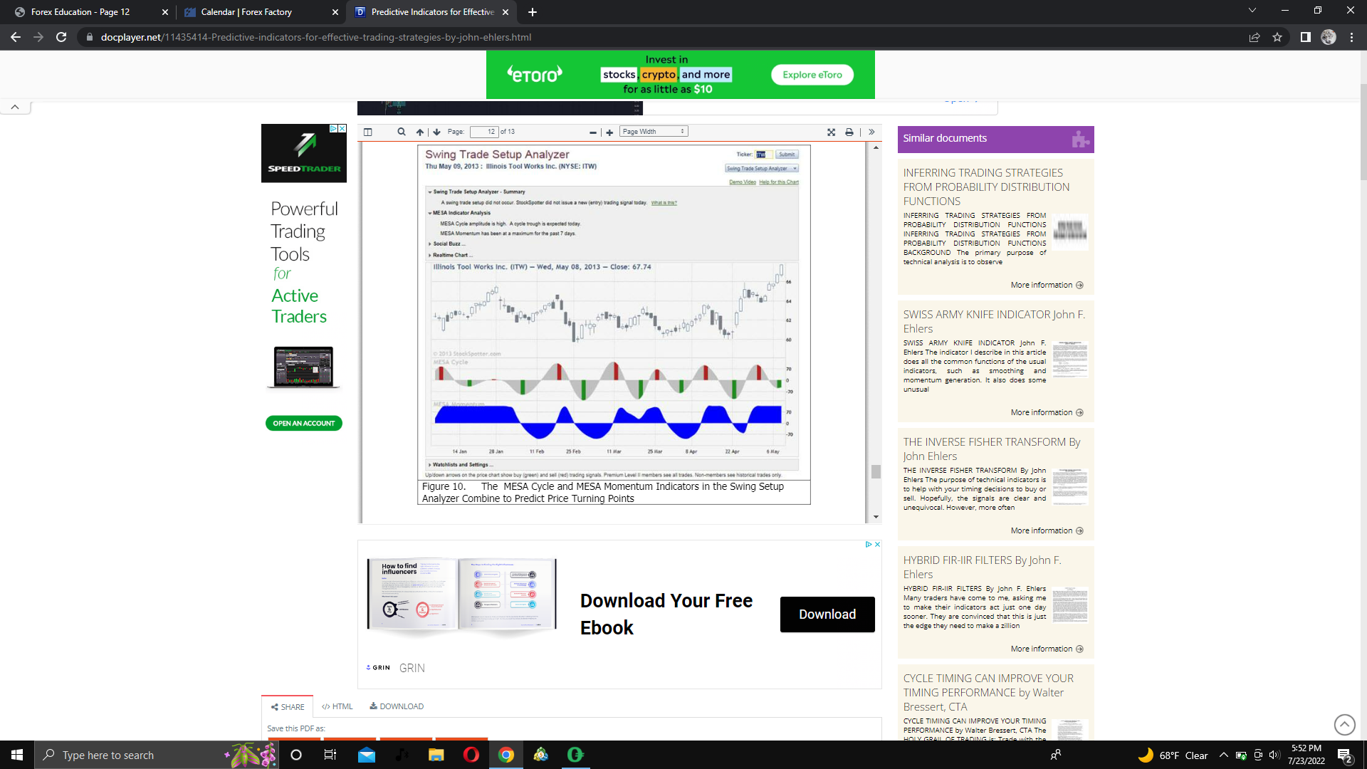Click the find-in-document magnifier icon

(402, 132)
